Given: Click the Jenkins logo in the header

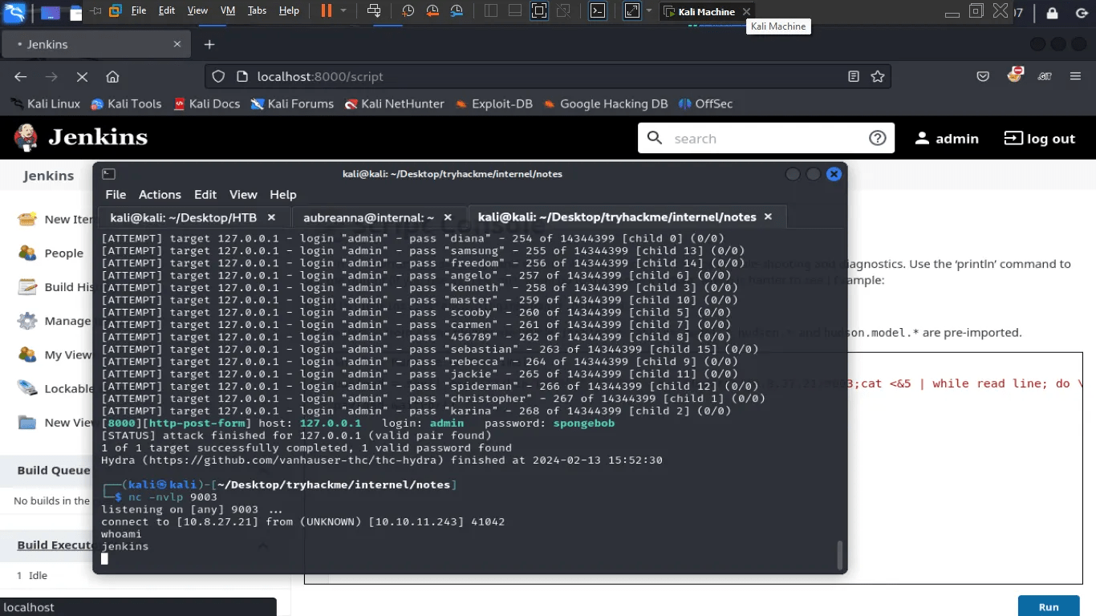Looking at the screenshot, I should [x=81, y=138].
